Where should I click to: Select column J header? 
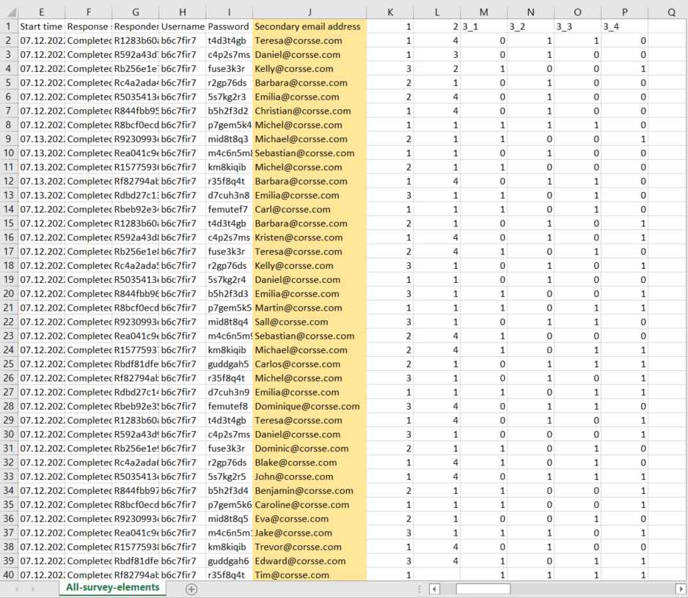310,12
